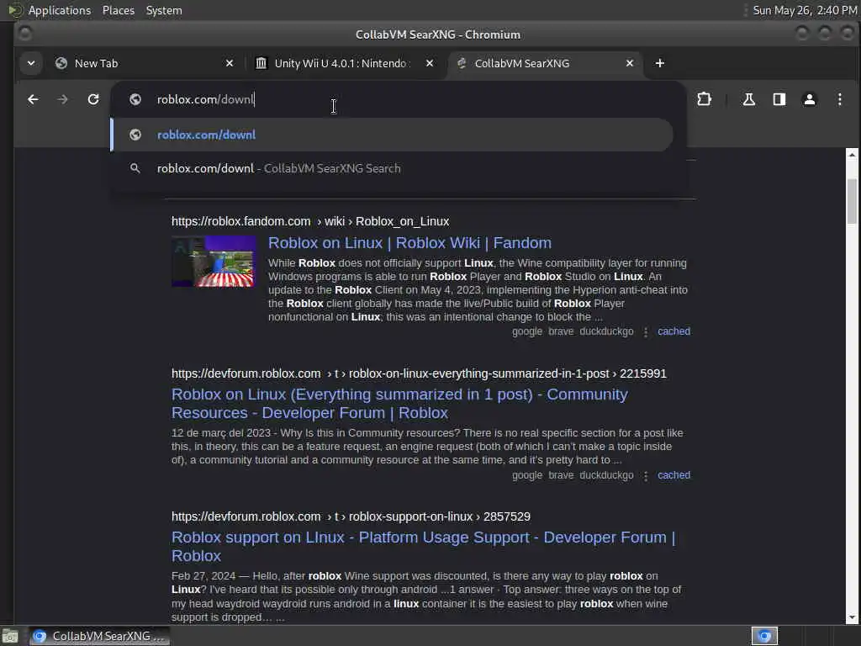861x646 pixels.
Task: Click the roblox-support-on-linux 2857529 URL
Action: pyautogui.click(x=351, y=517)
